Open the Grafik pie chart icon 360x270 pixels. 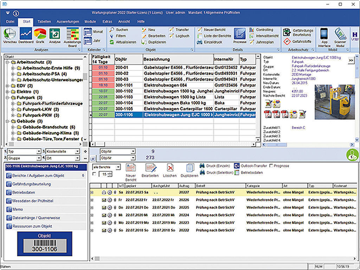(x=40, y=34)
